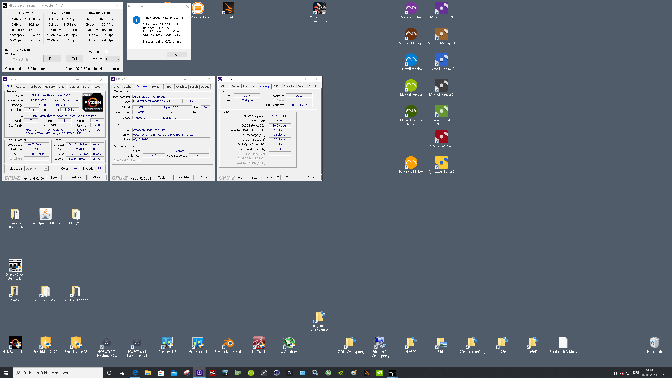The width and height of the screenshot is (672, 378).
Task: Open the Maxwell Manager desktop icon
Action: pyautogui.click(x=411, y=36)
